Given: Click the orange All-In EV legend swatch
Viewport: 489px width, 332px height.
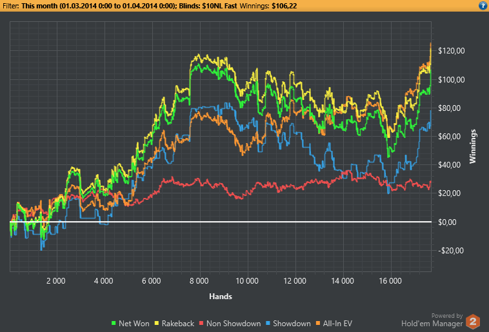Looking at the screenshot, I should (x=318, y=323).
